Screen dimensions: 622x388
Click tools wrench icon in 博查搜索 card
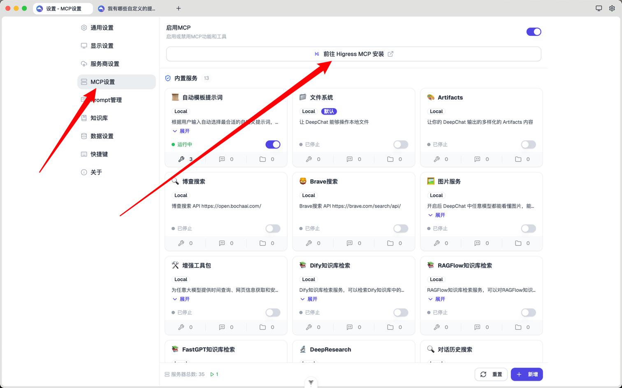tap(181, 243)
